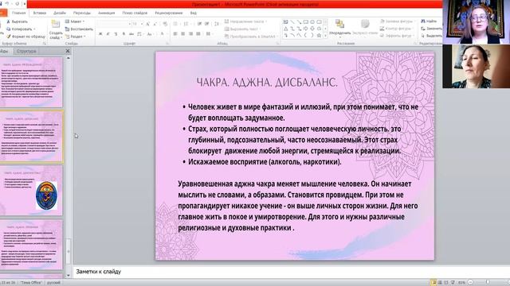Click the Normal view icon in status bar
Image resolution: width=510 pixels, height=286 pixels.
[x=433, y=283]
